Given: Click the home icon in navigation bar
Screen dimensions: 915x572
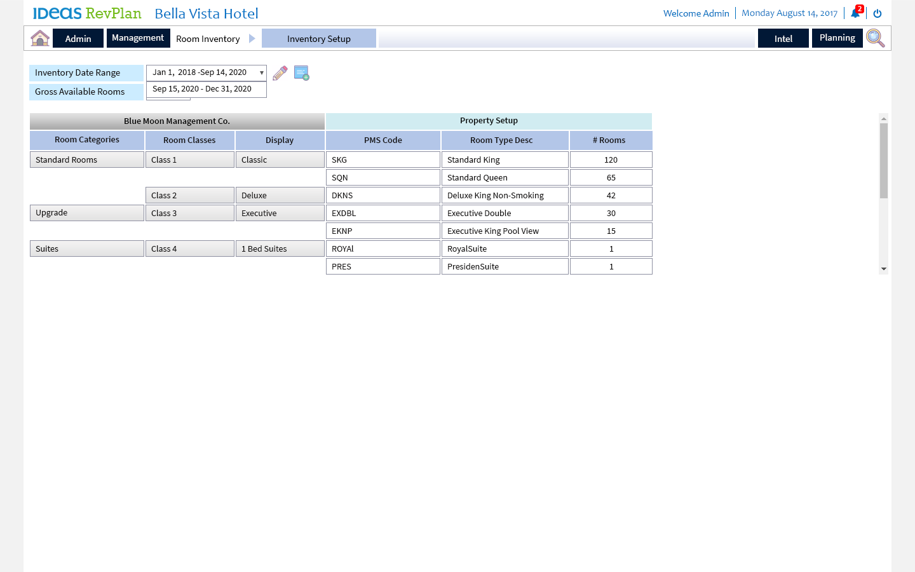Looking at the screenshot, I should (x=40, y=38).
